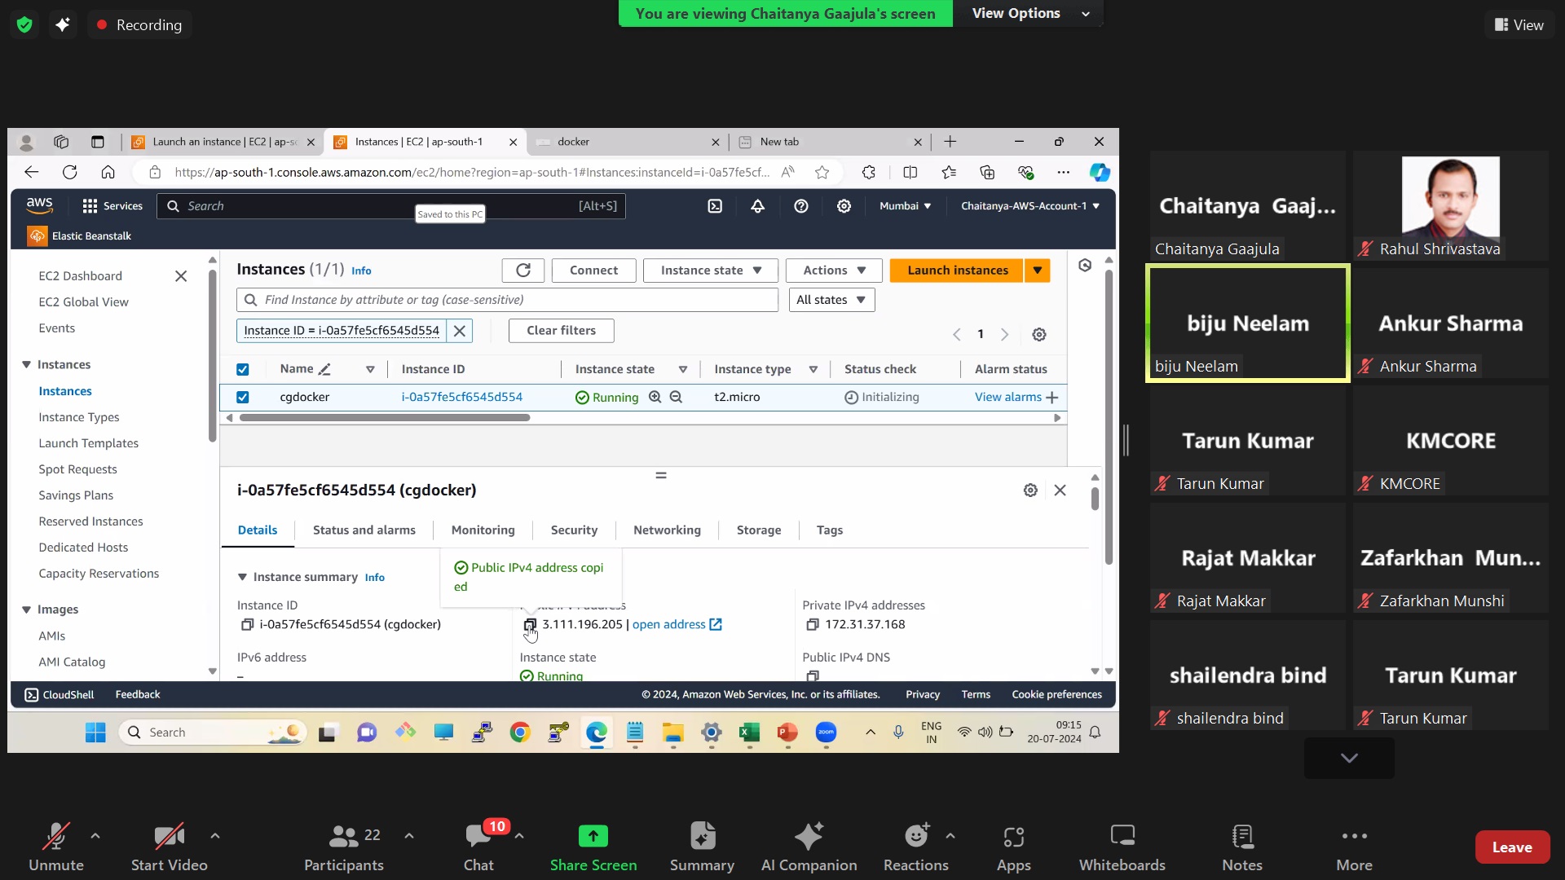Open the All states filter dropdown
This screenshot has height=880, width=1565.
pos(831,300)
